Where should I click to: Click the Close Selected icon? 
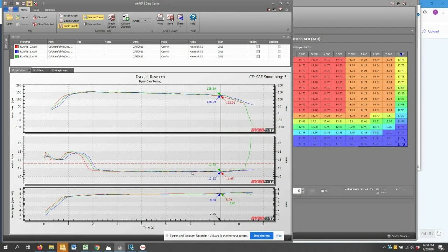click(35, 24)
